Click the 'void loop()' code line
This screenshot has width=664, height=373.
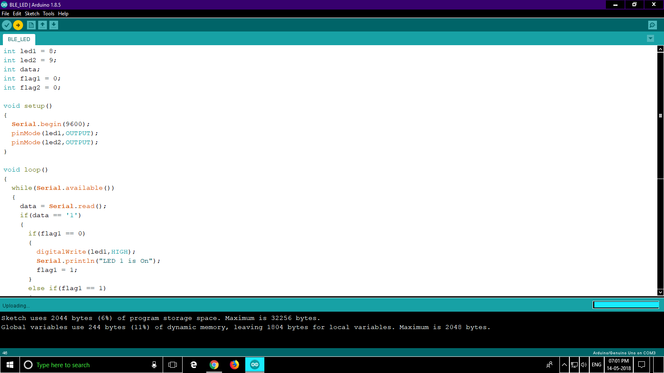coord(26,170)
